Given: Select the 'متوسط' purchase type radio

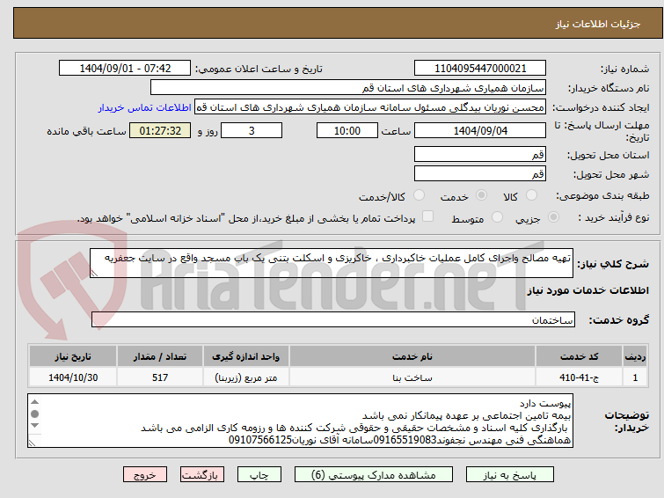Looking at the screenshot, I should 497,217.
